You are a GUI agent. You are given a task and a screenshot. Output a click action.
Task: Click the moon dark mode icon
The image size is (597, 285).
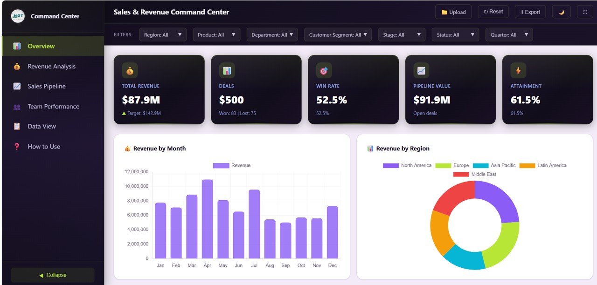pos(561,12)
